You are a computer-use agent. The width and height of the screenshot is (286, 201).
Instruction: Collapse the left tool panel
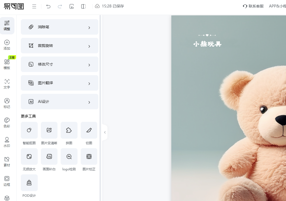(105, 132)
